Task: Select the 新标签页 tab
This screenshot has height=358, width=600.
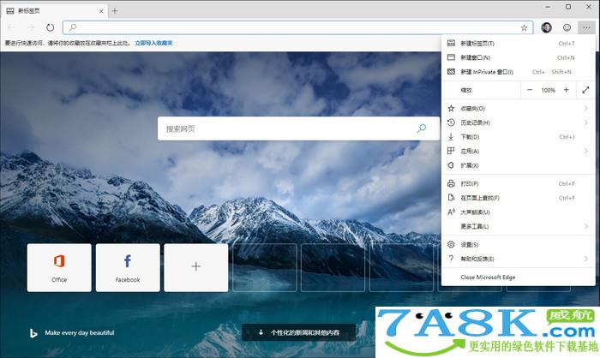Action: (56, 11)
